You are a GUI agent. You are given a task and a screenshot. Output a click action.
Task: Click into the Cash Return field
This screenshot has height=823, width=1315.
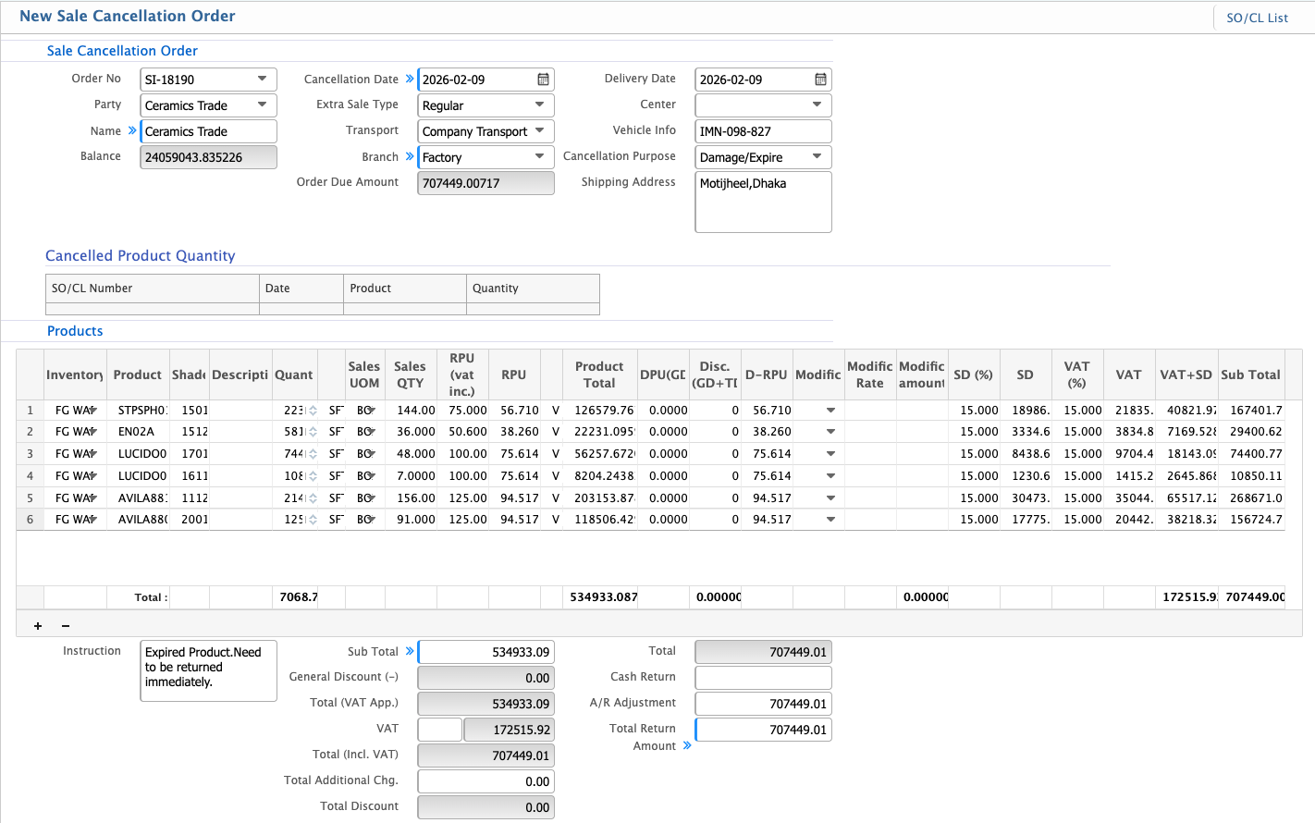(x=762, y=678)
